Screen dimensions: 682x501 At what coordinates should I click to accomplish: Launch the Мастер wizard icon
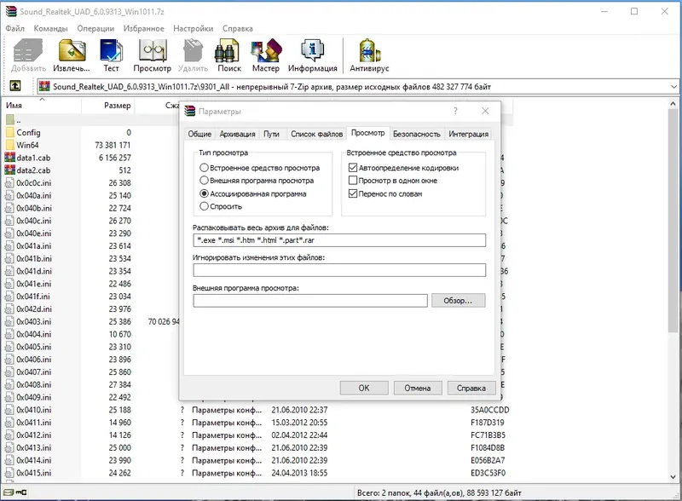click(266, 55)
